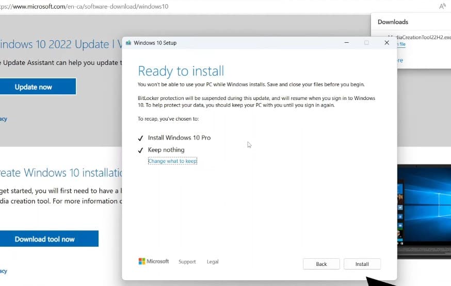Image resolution: width=451 pixels, height=286 pixels.
Task: Go Back to the previous setup step
Action: tap(321, 264)
